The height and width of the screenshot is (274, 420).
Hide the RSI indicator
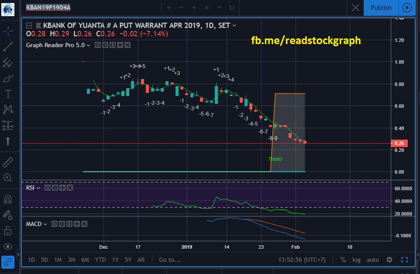coord(48,188)
